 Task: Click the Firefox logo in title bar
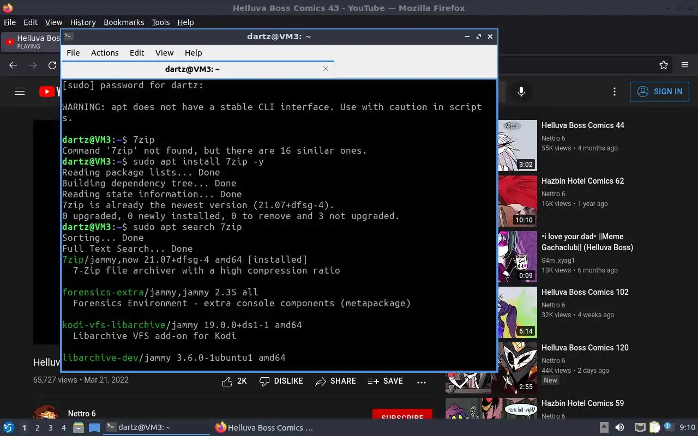tap(8, 8)
